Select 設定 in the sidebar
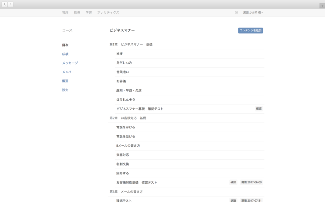The image size is (325, 202). tap(65, 90)
